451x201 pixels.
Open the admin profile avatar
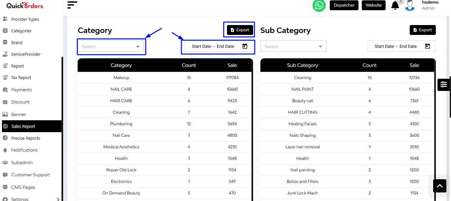pyautogui.click(x=410, y=5)
